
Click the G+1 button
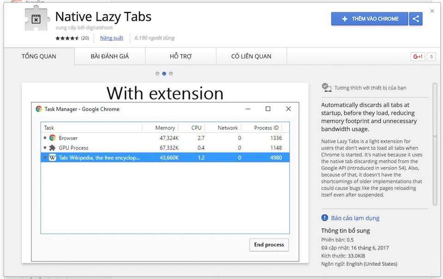418,56
